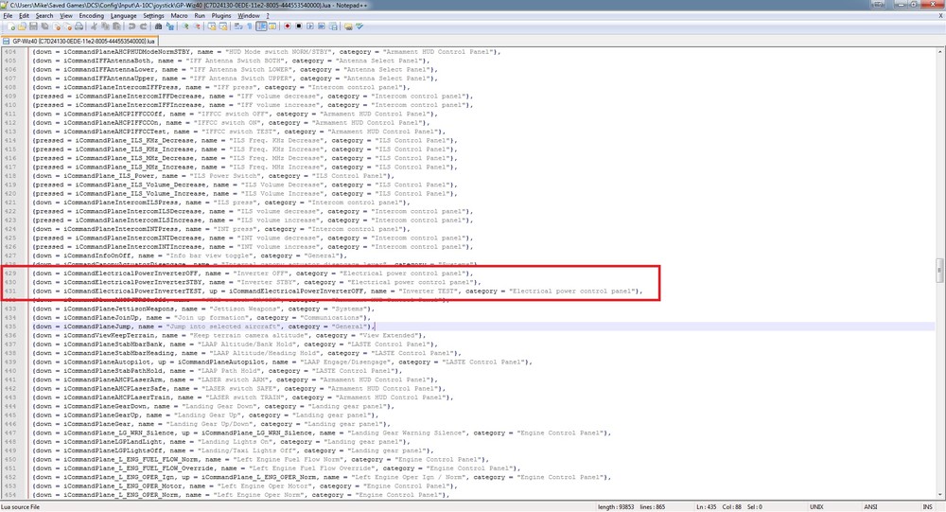
Task: Click the Open file toolbar icon
Action: point(22,26)
